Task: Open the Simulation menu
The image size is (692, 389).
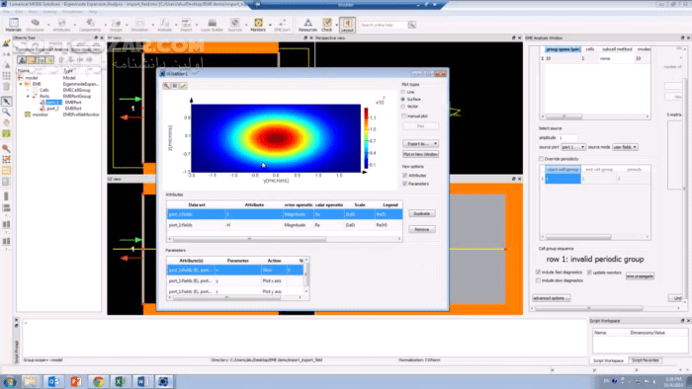Action: tap(71, 12)
